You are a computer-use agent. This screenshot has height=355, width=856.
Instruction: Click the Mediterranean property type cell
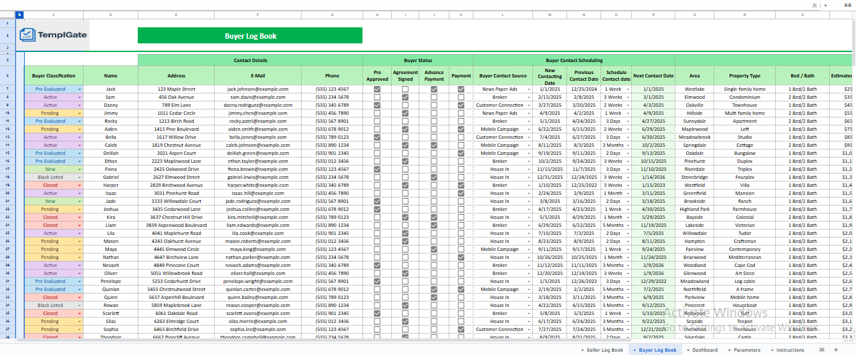point(744,257)
